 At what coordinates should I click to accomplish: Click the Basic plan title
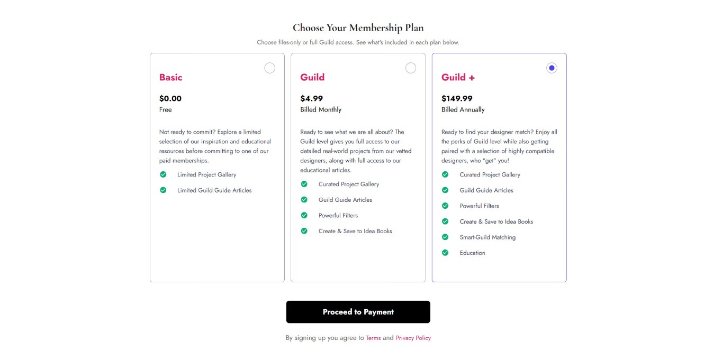170,78
